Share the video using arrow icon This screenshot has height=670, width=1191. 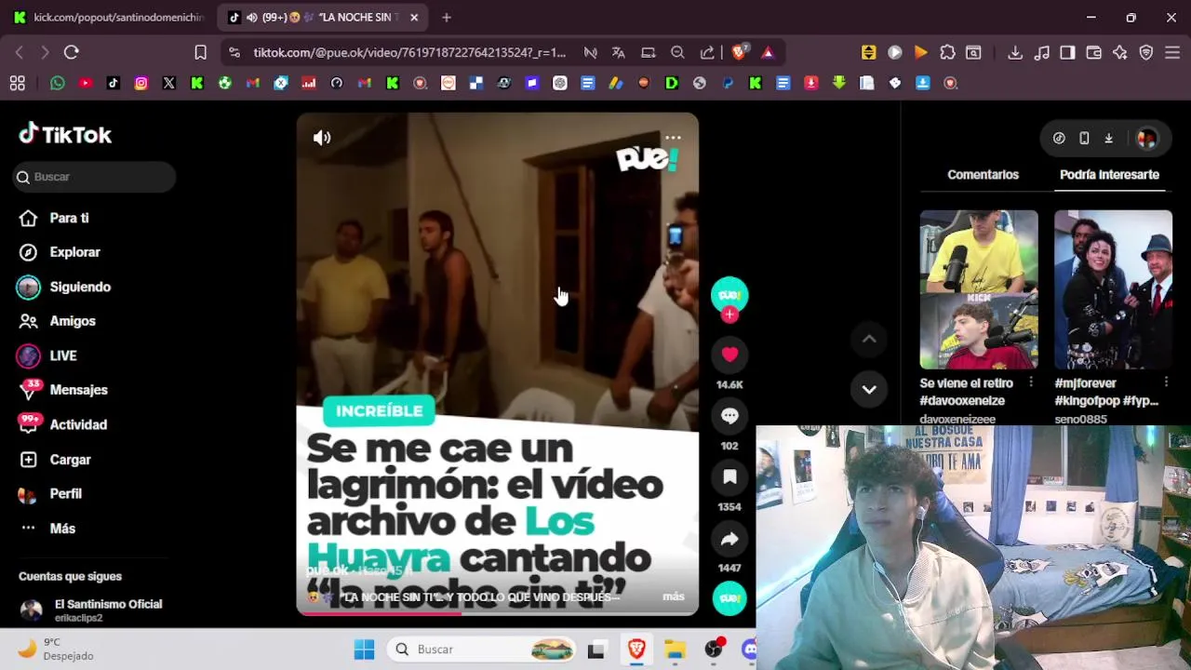click(x=729, y=539)
